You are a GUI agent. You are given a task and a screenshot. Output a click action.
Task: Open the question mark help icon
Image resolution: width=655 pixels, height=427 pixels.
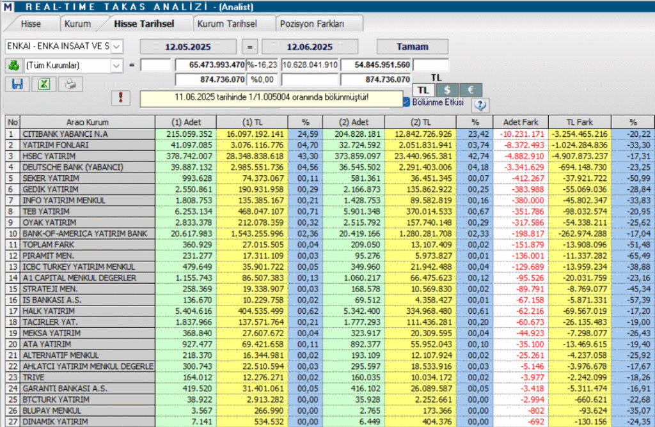[480, 105]
